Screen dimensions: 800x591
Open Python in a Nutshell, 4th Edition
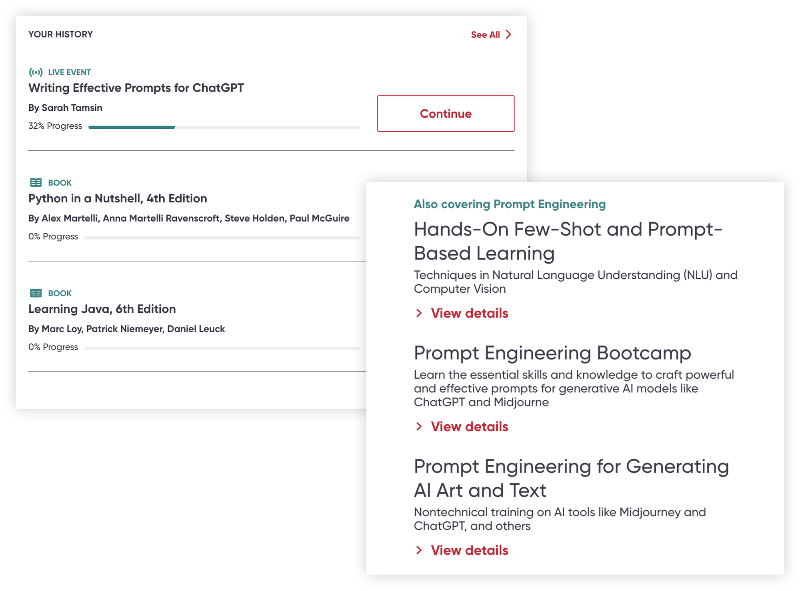pos(118,198)
